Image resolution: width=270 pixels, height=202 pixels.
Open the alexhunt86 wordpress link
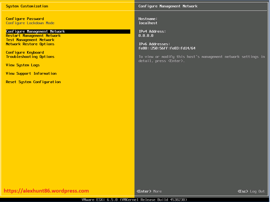[x=46, y=191]
